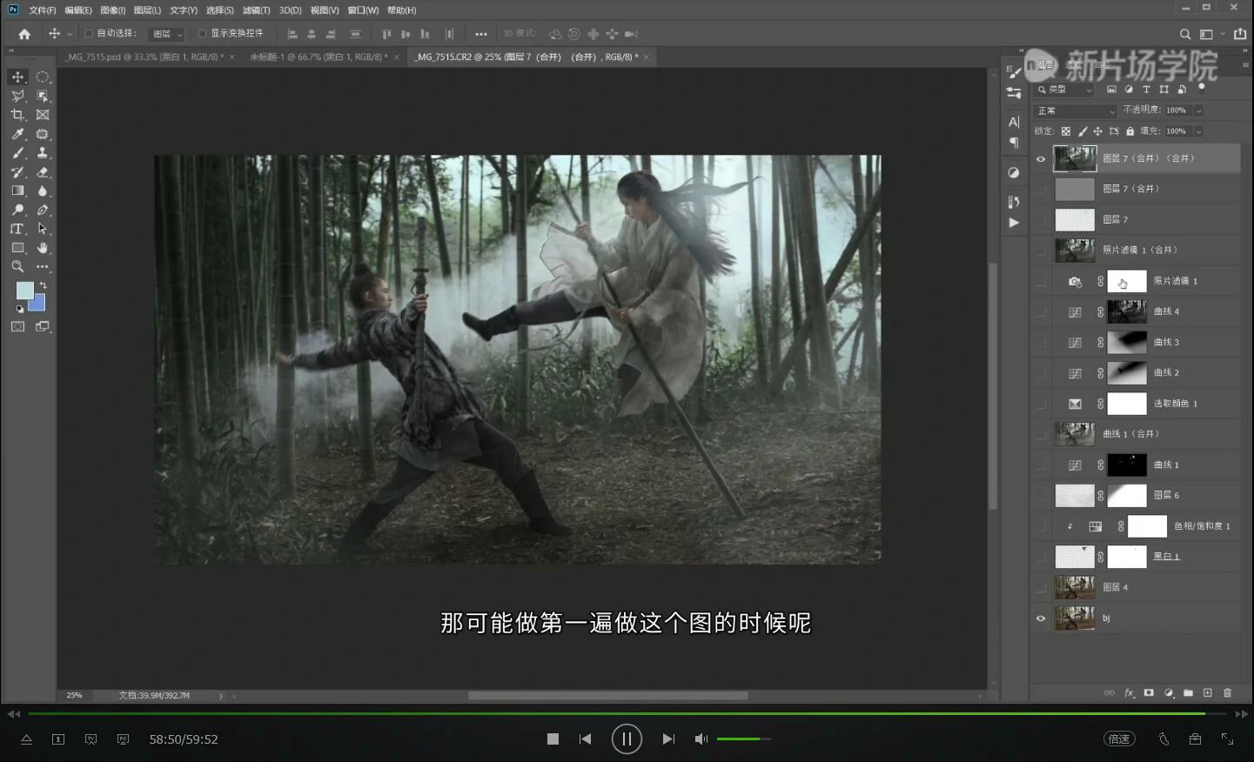Pause the video playback
1254x762 pixels.
tap(627, 739)
